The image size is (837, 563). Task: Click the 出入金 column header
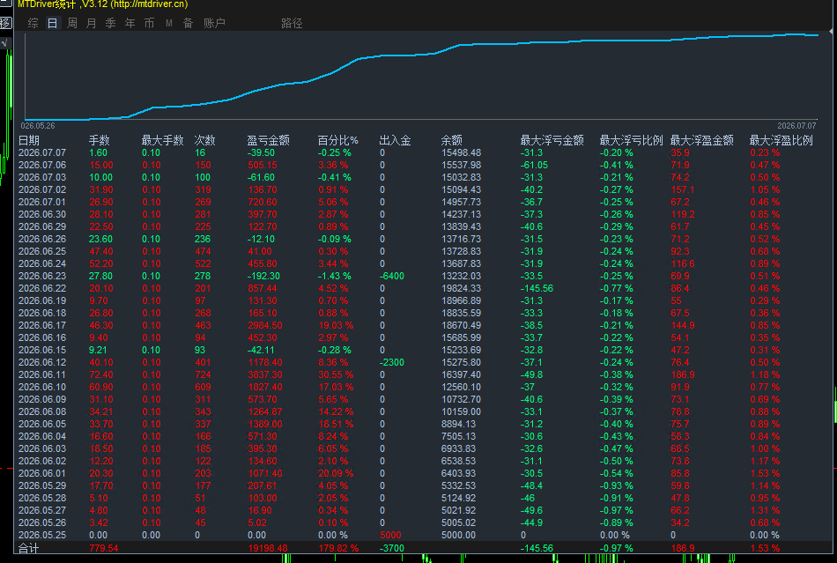click(395, 140)
